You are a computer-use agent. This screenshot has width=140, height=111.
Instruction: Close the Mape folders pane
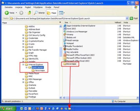pos(60,22)
